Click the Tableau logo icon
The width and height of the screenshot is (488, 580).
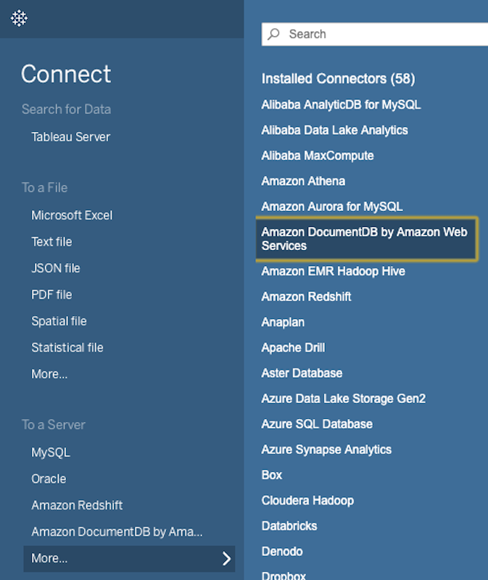(x=19, y=18)
